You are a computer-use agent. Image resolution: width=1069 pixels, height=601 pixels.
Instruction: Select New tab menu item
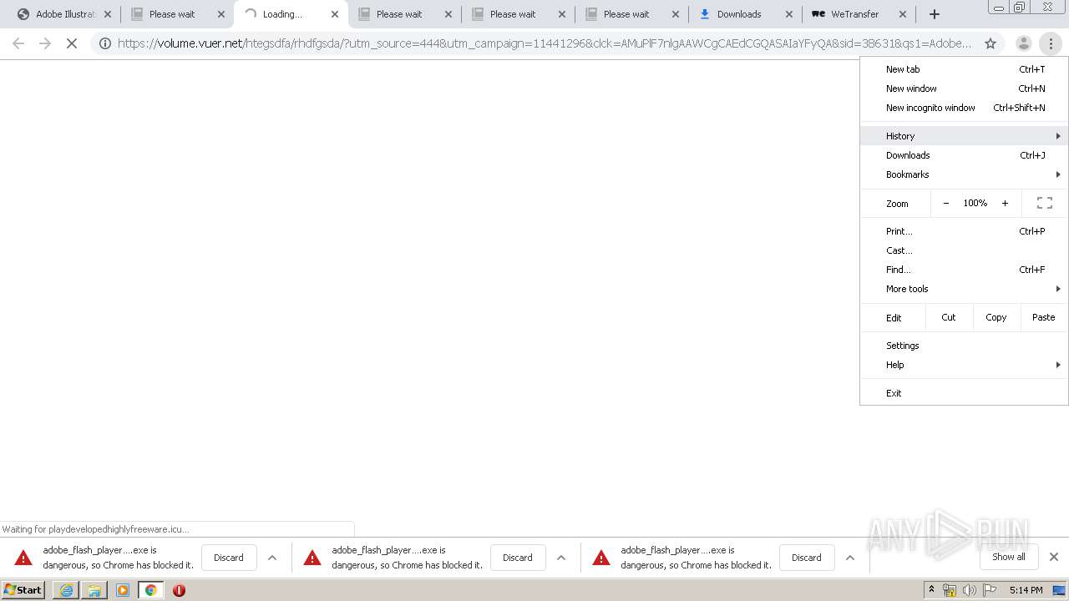click(x=964, y=69)
